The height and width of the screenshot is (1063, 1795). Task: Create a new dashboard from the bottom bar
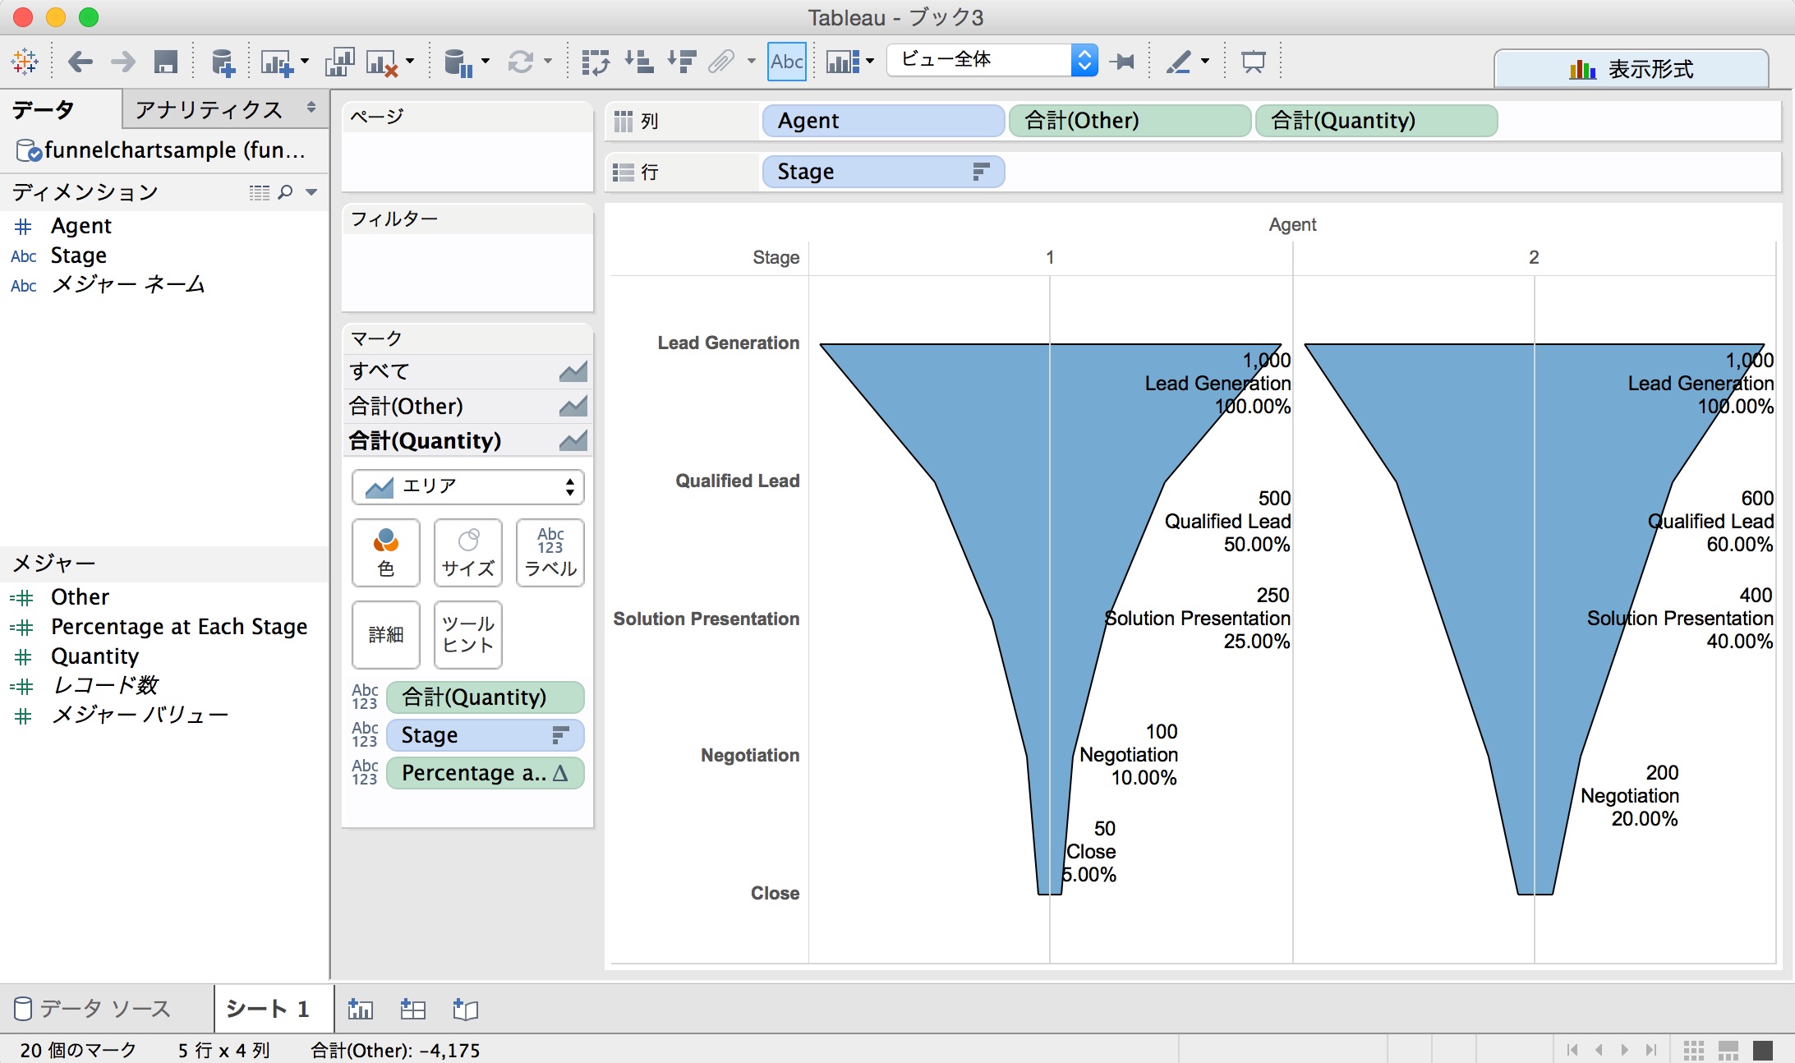pyautogui.click(x=412, y=1009)
